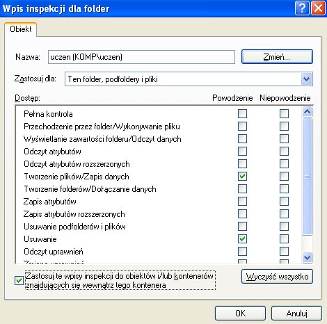The width and height of the screenshot is (327, 324).
Task: Check Niepowodzenie for Odczyt atrybutów rozszerzonych
Action: [284, 164]
